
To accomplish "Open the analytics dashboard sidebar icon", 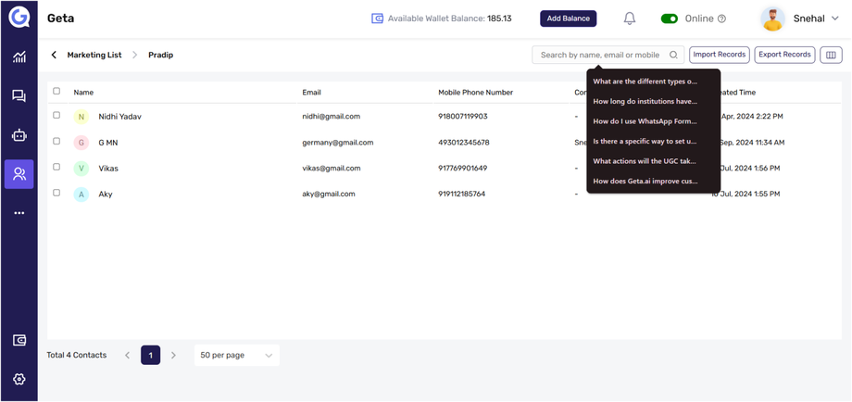I will (19, 57).
